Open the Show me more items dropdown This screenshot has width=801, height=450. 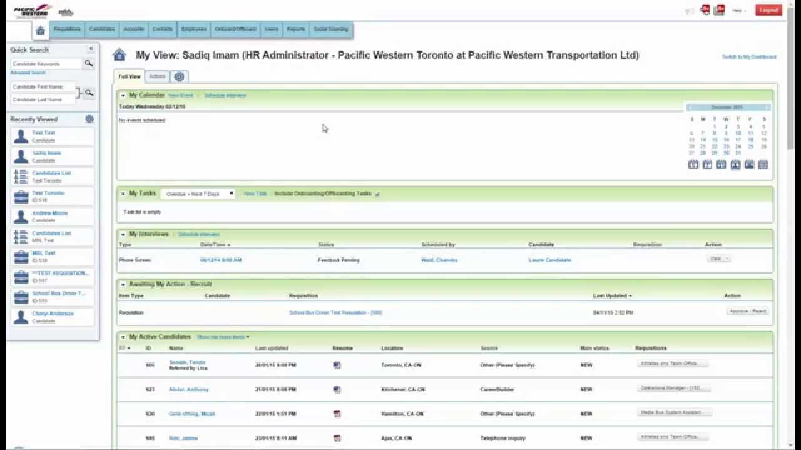coord(223,337)
